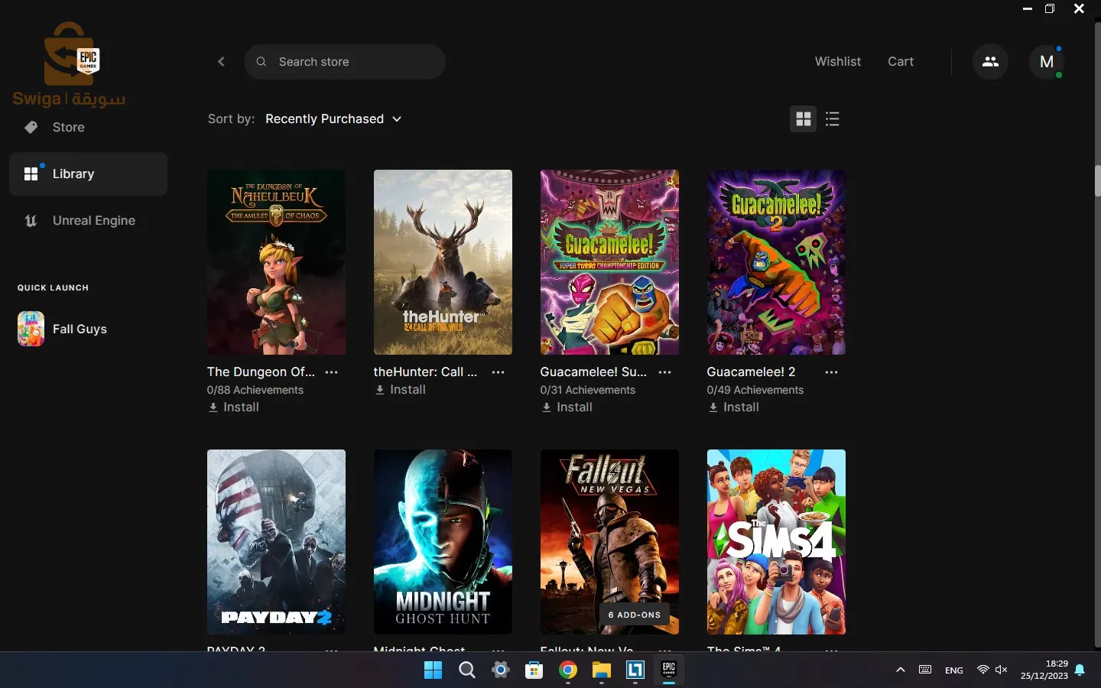This screenshot has height=688, width=1101.
Task: Open Windows taskbar search
Action: pyautogui.click(x=466, y=670)
